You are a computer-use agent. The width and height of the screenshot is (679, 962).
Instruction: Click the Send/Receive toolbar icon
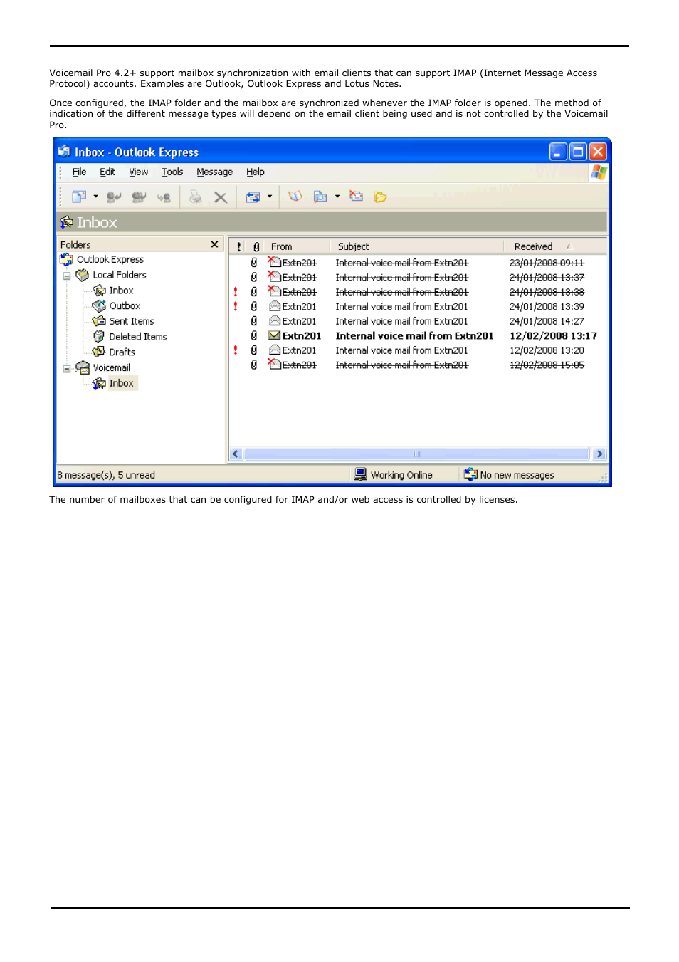(x=253, y=197)
